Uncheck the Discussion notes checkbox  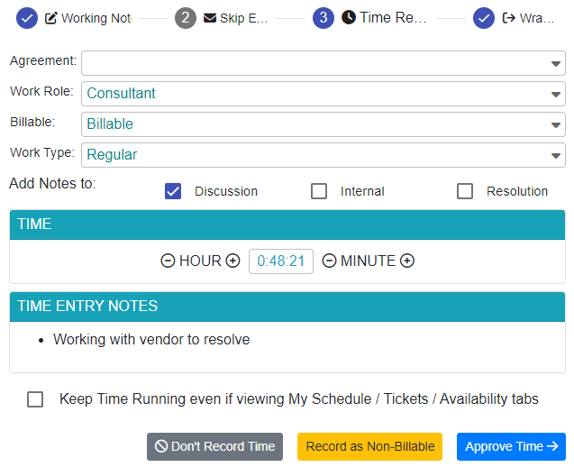pos(173,191)
